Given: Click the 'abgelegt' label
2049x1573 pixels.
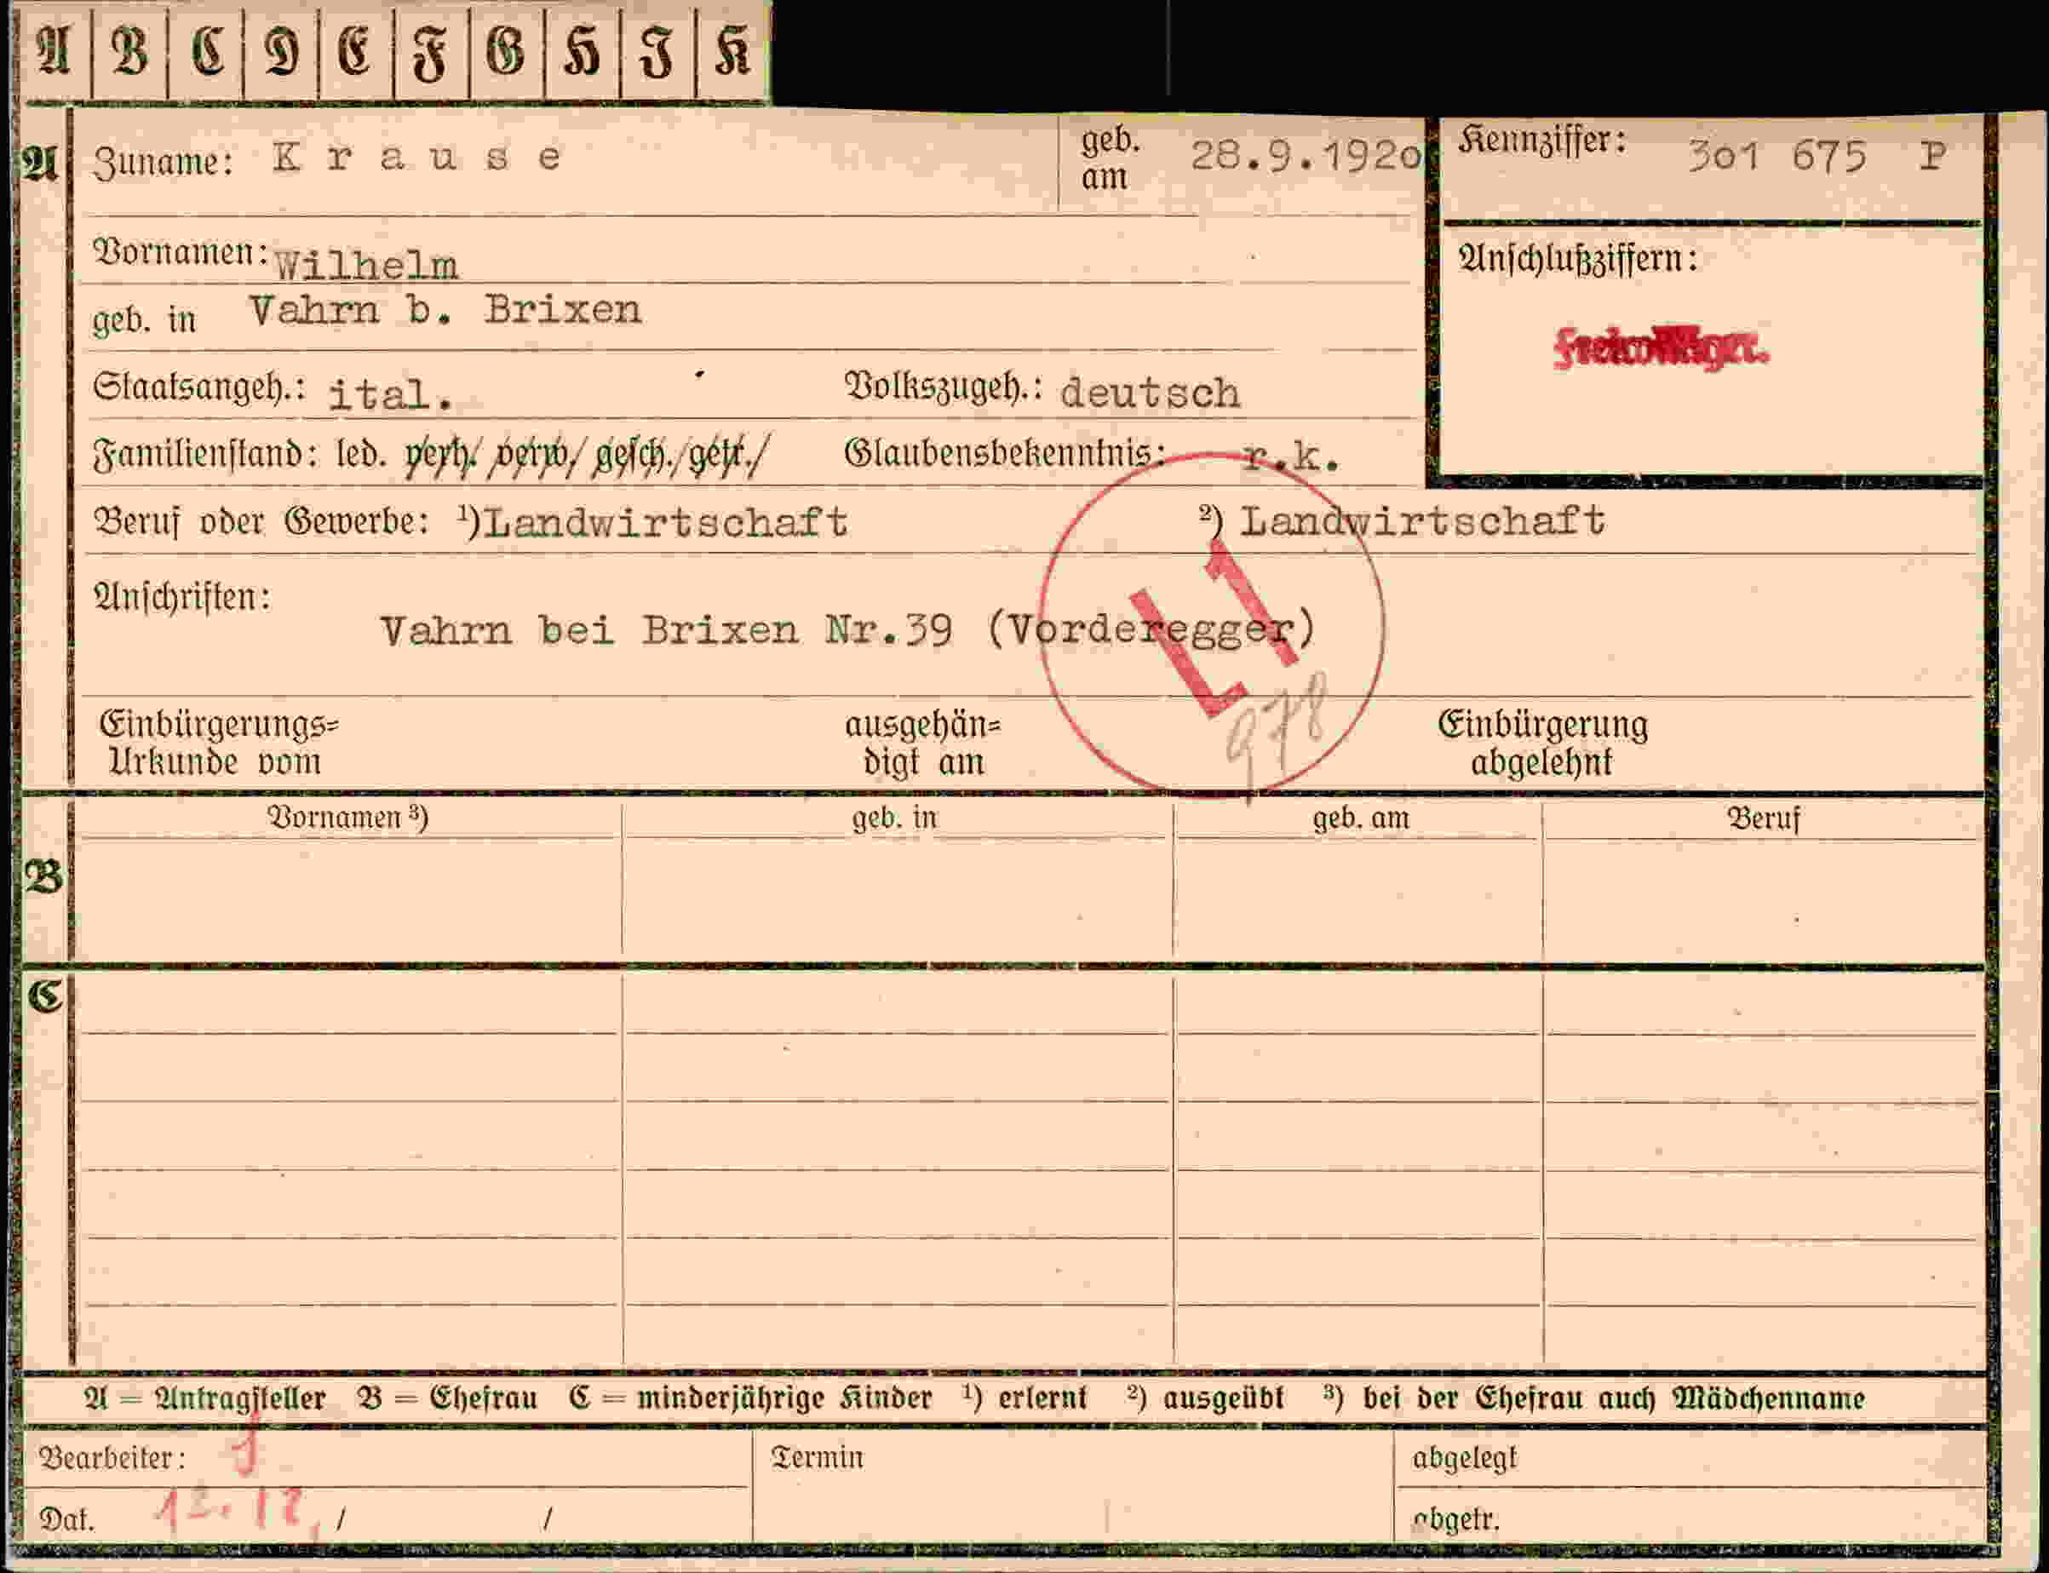Looking at the screenshot, I should point(1464,1458).
